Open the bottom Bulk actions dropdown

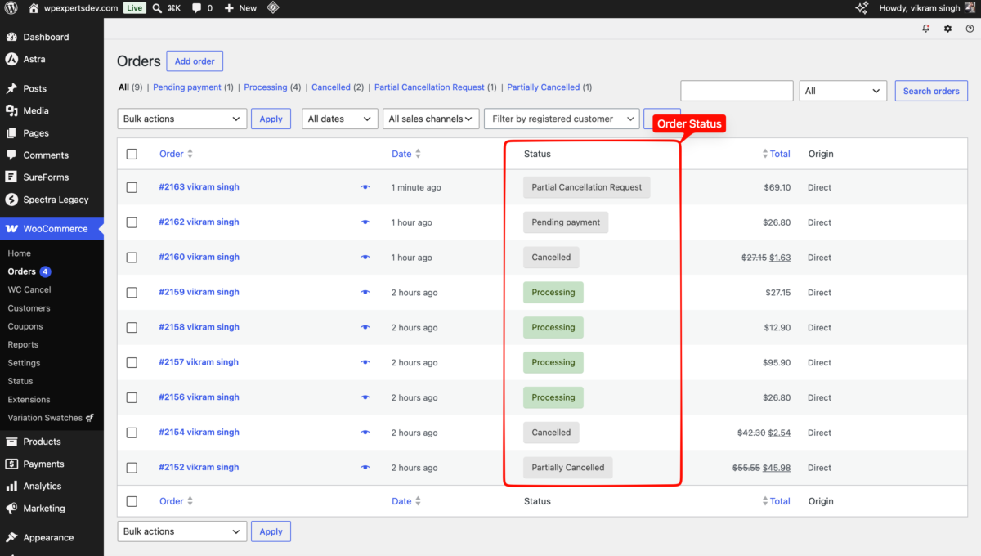(x=182, y=531)
